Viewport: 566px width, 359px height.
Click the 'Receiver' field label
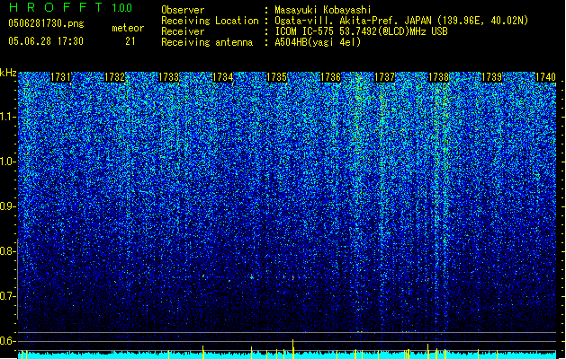pyautogui.click(x=183, y=31)
